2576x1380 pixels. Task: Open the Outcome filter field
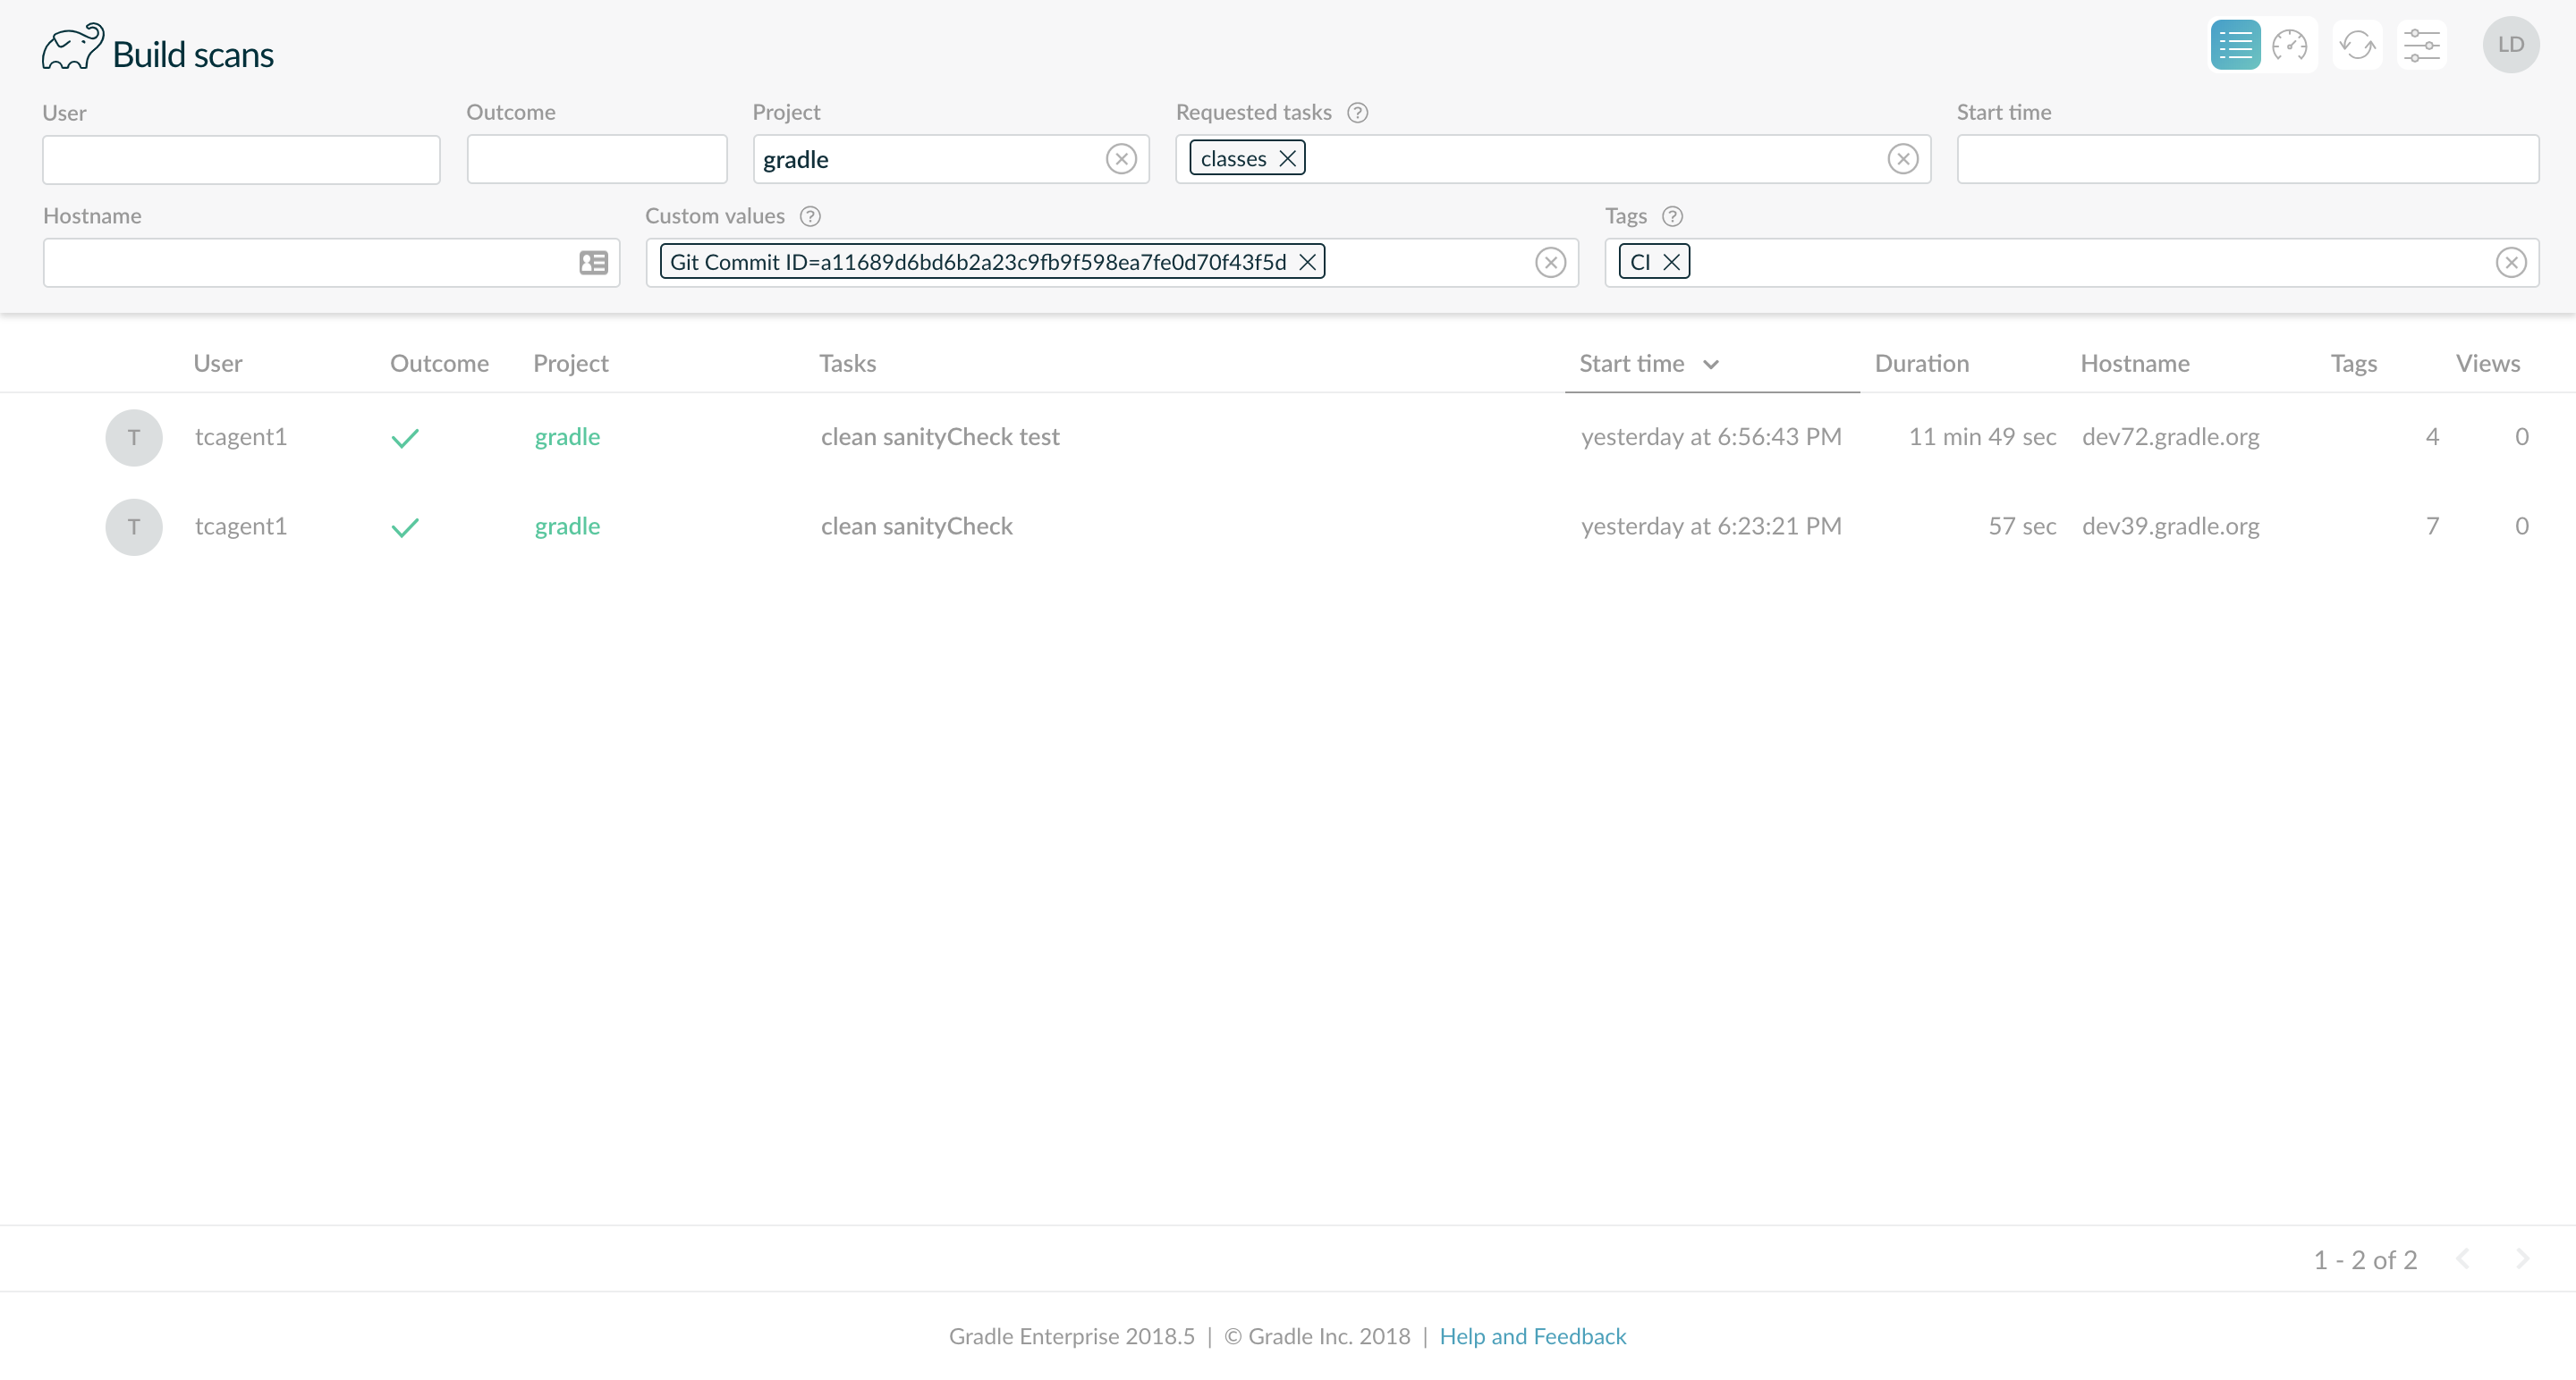(597, 160)
